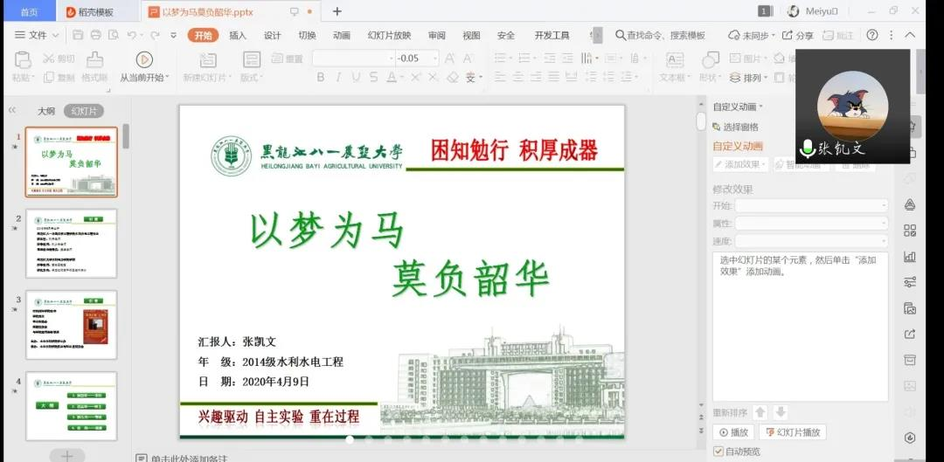
Task: Open the 动画 ribbon tab
Action: pos(341,36)
